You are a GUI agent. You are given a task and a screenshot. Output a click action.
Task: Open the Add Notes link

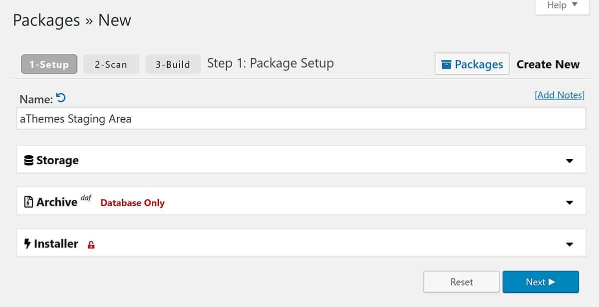[559, 95]
